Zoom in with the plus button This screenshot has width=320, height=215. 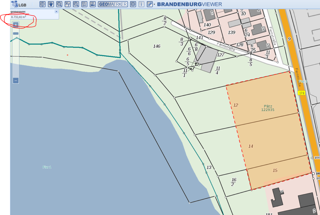coord(16,24)
